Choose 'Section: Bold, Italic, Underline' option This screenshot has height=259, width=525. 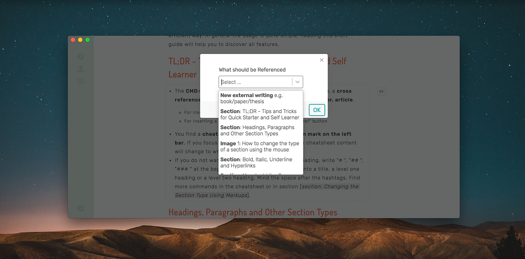point(261,162)
